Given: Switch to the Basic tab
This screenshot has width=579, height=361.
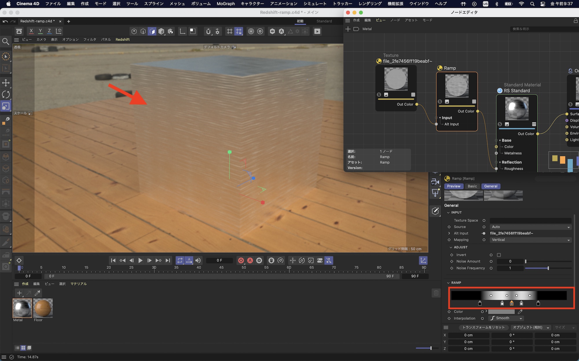Looking at the screenshot, I should [x=472, y=186].
